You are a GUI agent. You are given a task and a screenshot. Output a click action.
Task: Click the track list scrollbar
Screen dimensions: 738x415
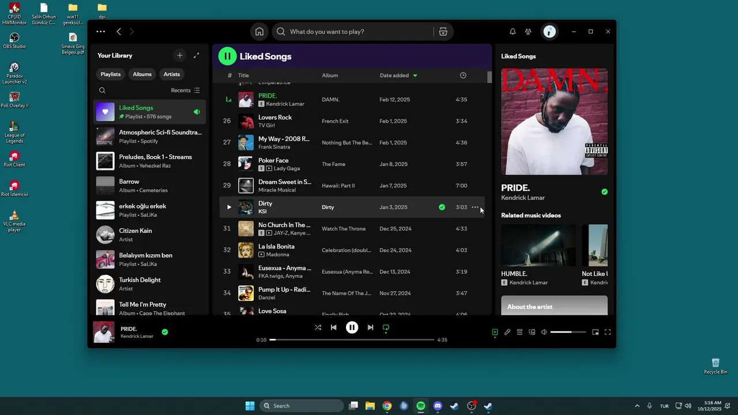(x=490, y=77)
